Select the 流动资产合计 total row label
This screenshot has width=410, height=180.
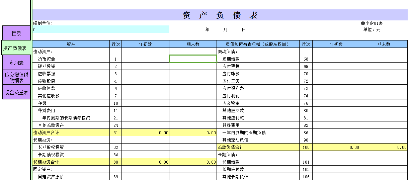[x=46, y=132]
